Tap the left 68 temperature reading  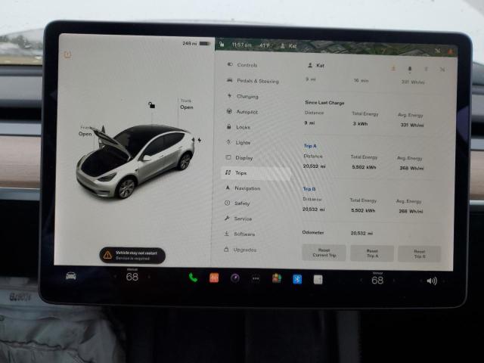[x=132, y=277]
